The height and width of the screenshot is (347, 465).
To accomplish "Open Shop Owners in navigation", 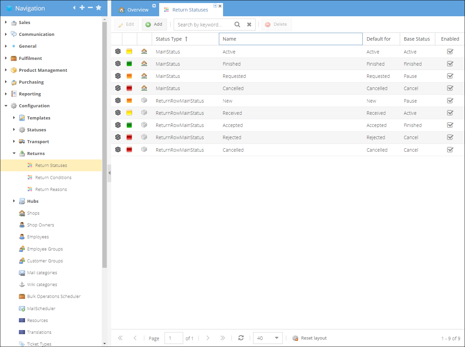I will (x=40, y=225).
